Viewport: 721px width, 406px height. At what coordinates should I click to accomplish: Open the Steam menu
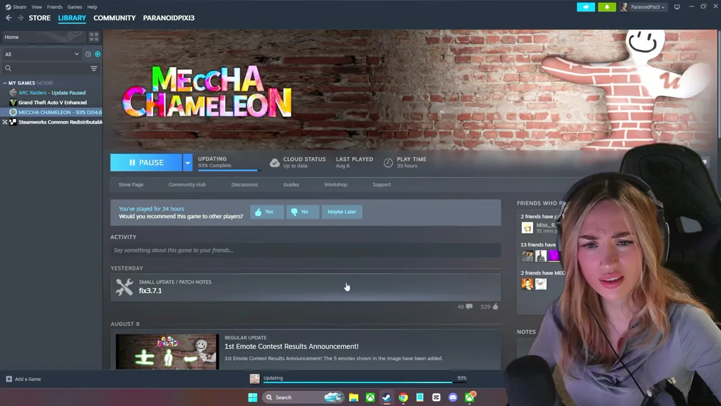click(19, 7)
